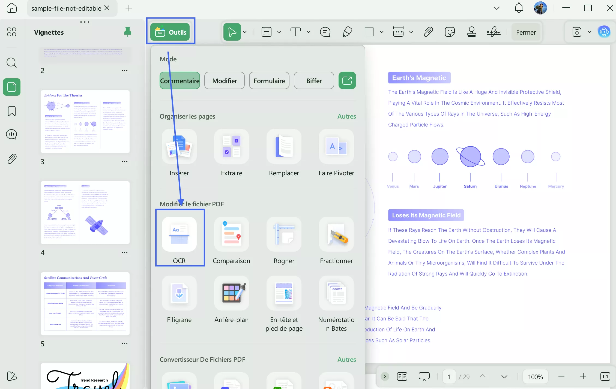Switch to Formulaire mode
This screenshot has height=389, width=616.
tap(269, 80)
